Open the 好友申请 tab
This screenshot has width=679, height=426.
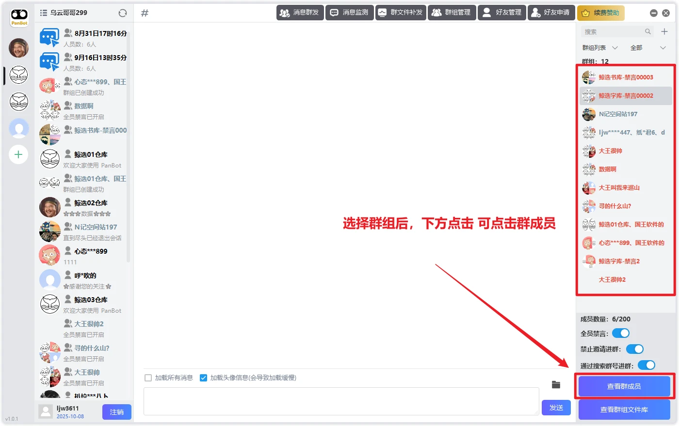(550, 13)
